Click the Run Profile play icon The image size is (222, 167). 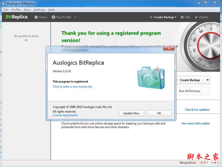(54, 17)
